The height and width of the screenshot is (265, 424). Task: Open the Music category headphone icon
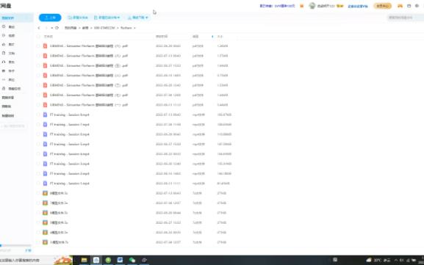point(4,62)
